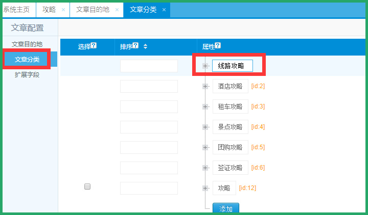Switch to the 文章目的地 tab
This screenshot has height=215, width=368.
[x=93, y=10]
